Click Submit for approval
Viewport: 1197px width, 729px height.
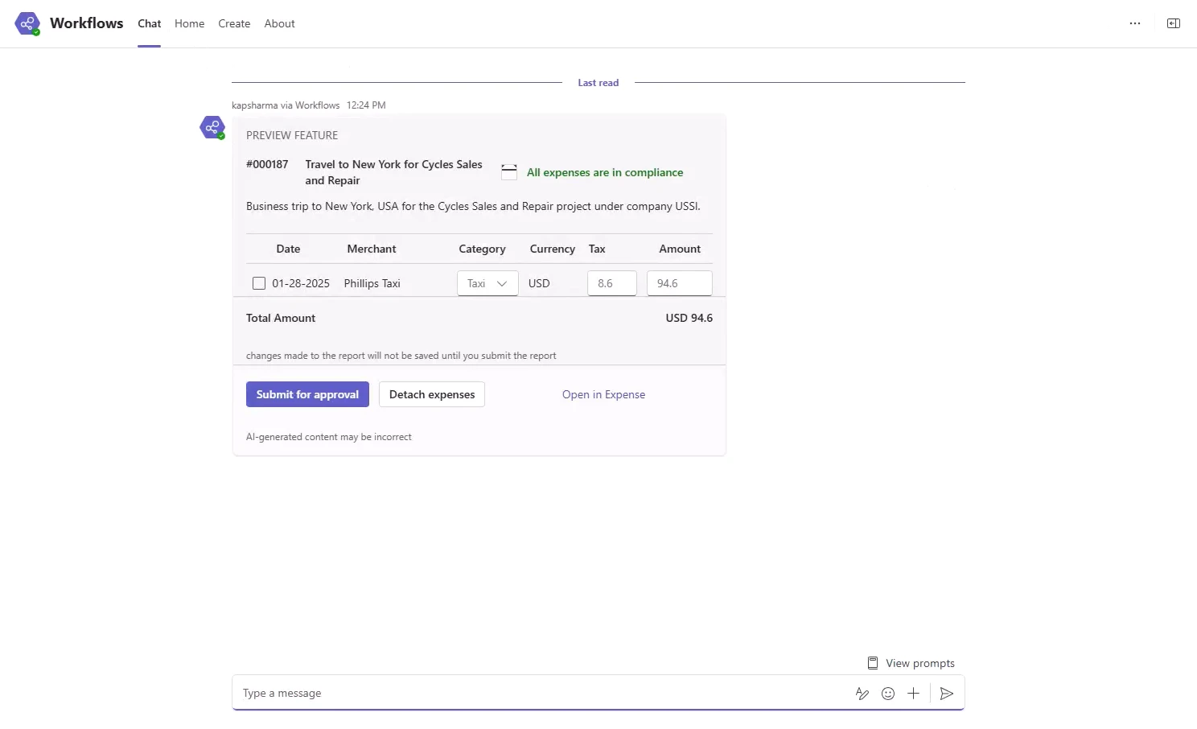pos(307,394)
